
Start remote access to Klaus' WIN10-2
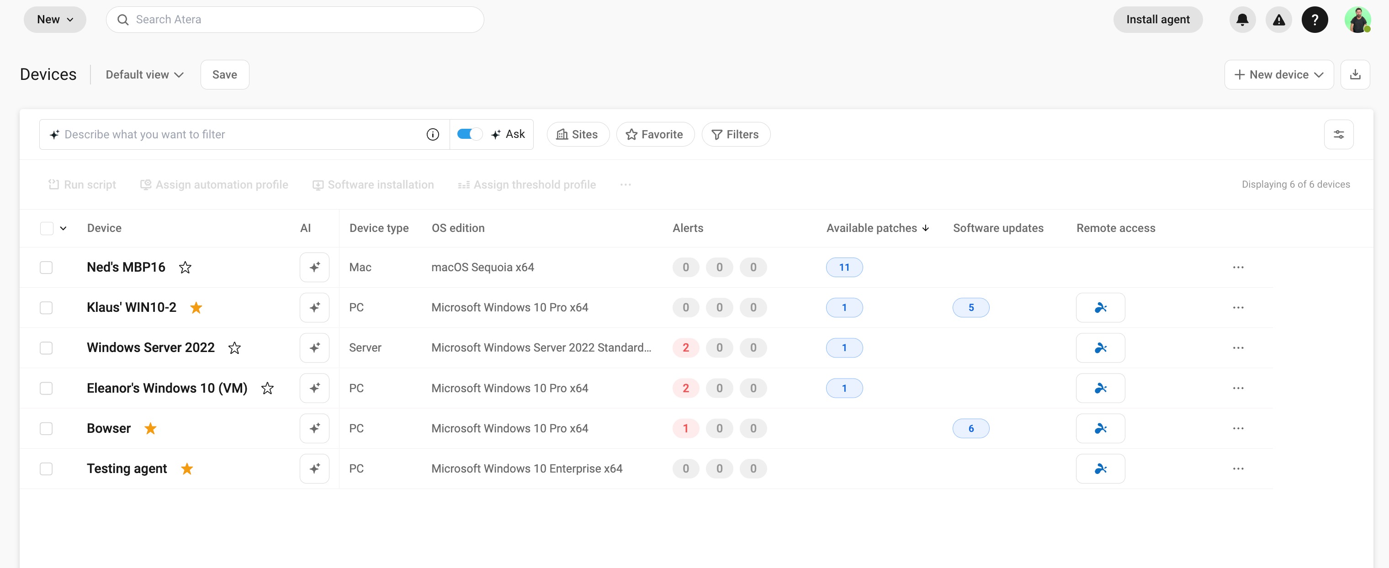tap(1100, 308)
